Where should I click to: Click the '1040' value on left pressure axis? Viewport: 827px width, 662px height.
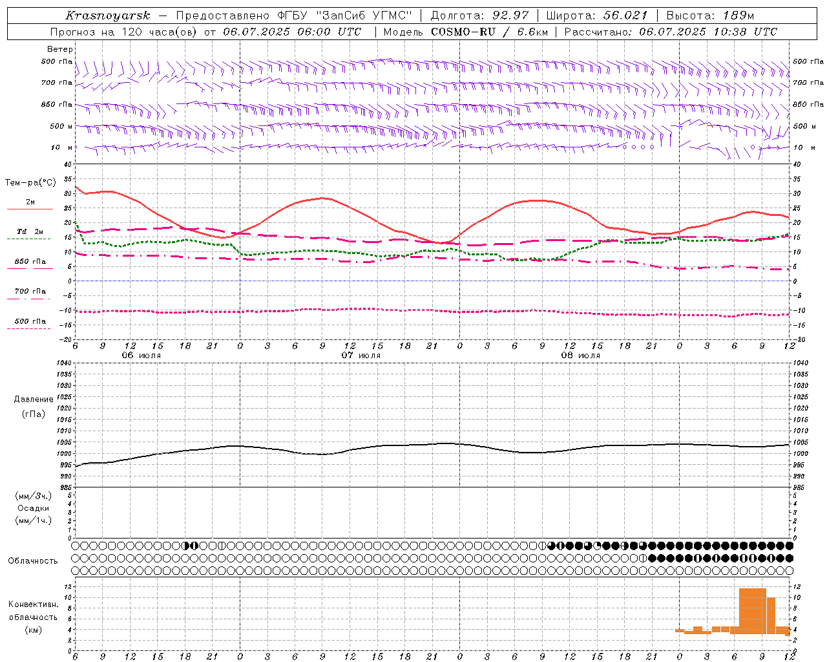pyautogui.click(x=65, y=363)
